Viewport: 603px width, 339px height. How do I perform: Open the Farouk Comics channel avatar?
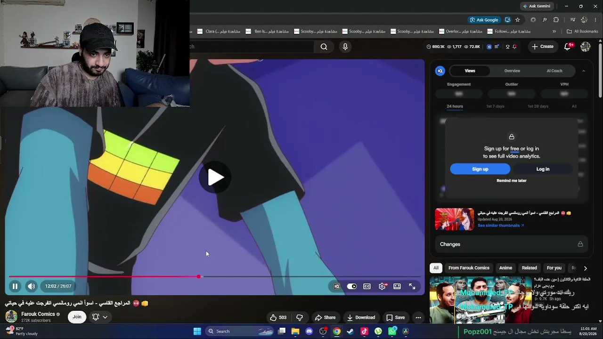click(x=11, y=316)
